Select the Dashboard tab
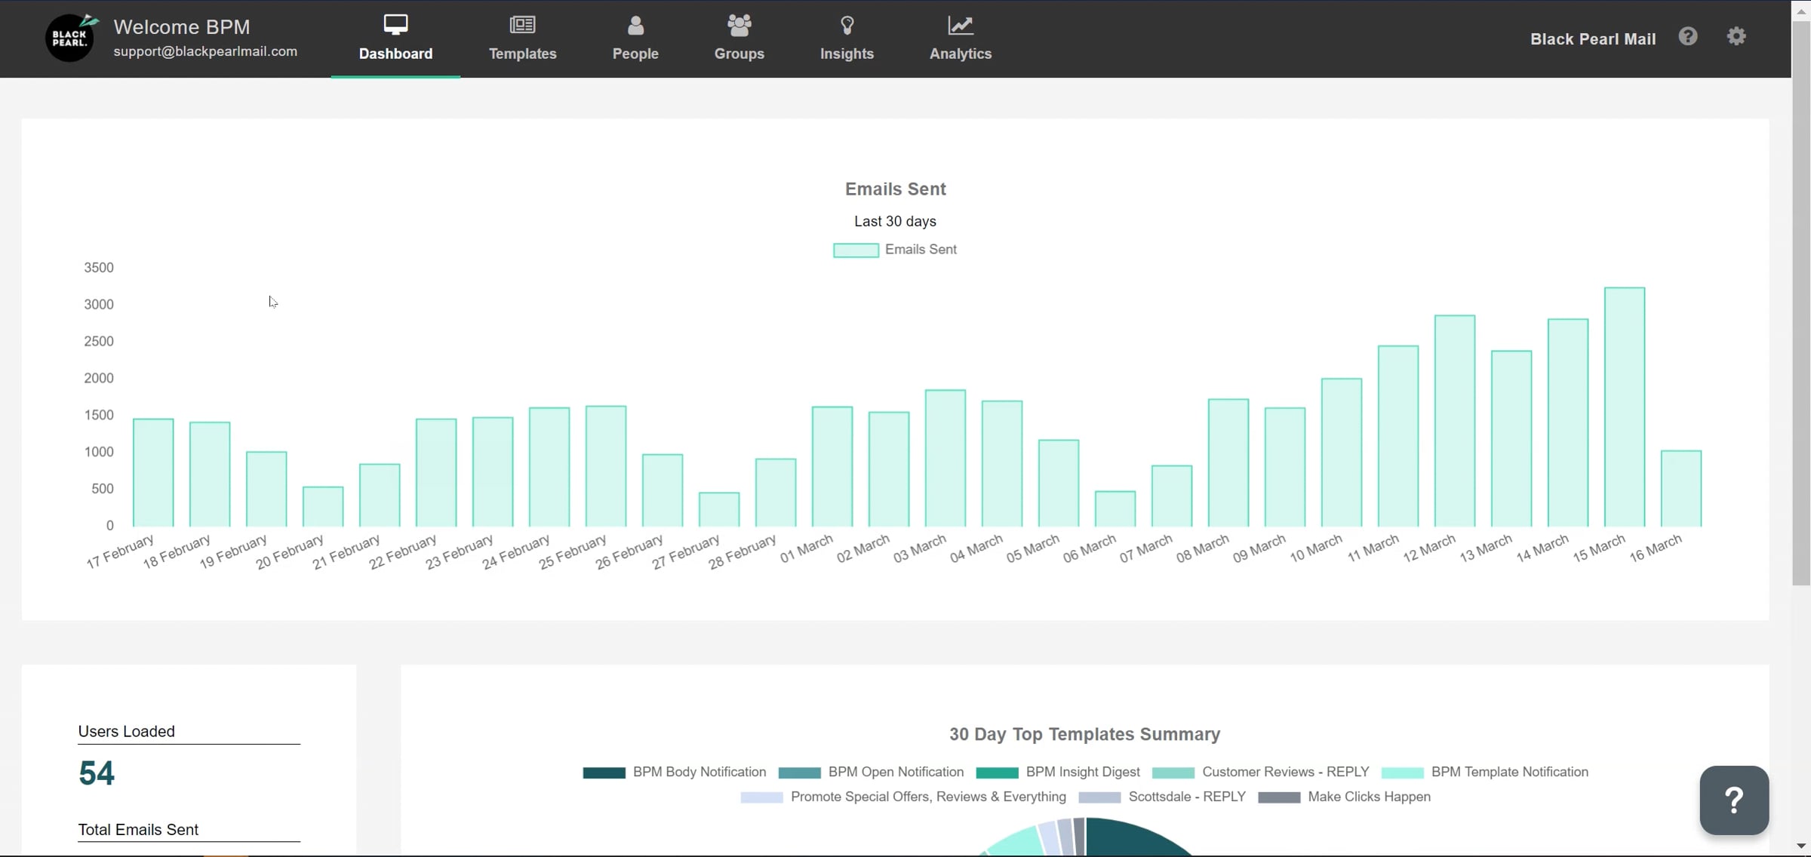The image size is (1811, 857). tap(395, 38)
